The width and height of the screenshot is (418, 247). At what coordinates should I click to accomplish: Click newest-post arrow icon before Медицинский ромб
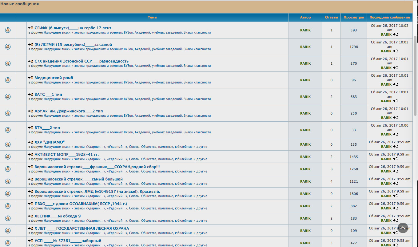point(31,78)
